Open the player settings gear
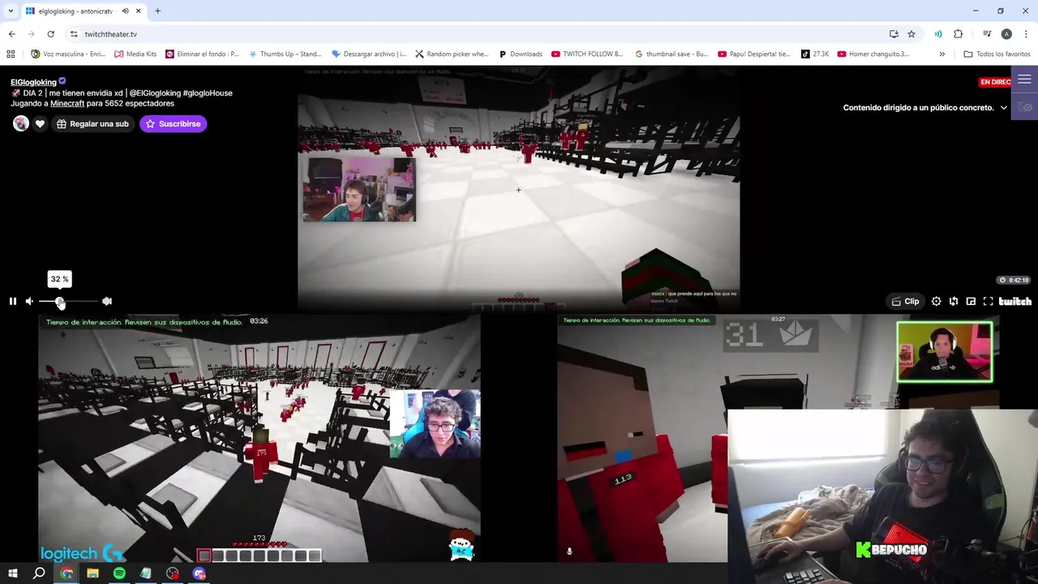Image resolution: width=1038 pixels, height=584 pixels. 937,301
